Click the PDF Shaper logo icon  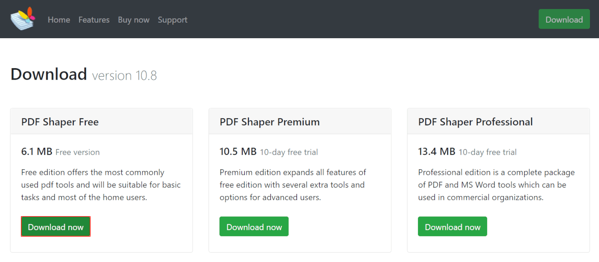pyautogui.click(x=23, y=19)
